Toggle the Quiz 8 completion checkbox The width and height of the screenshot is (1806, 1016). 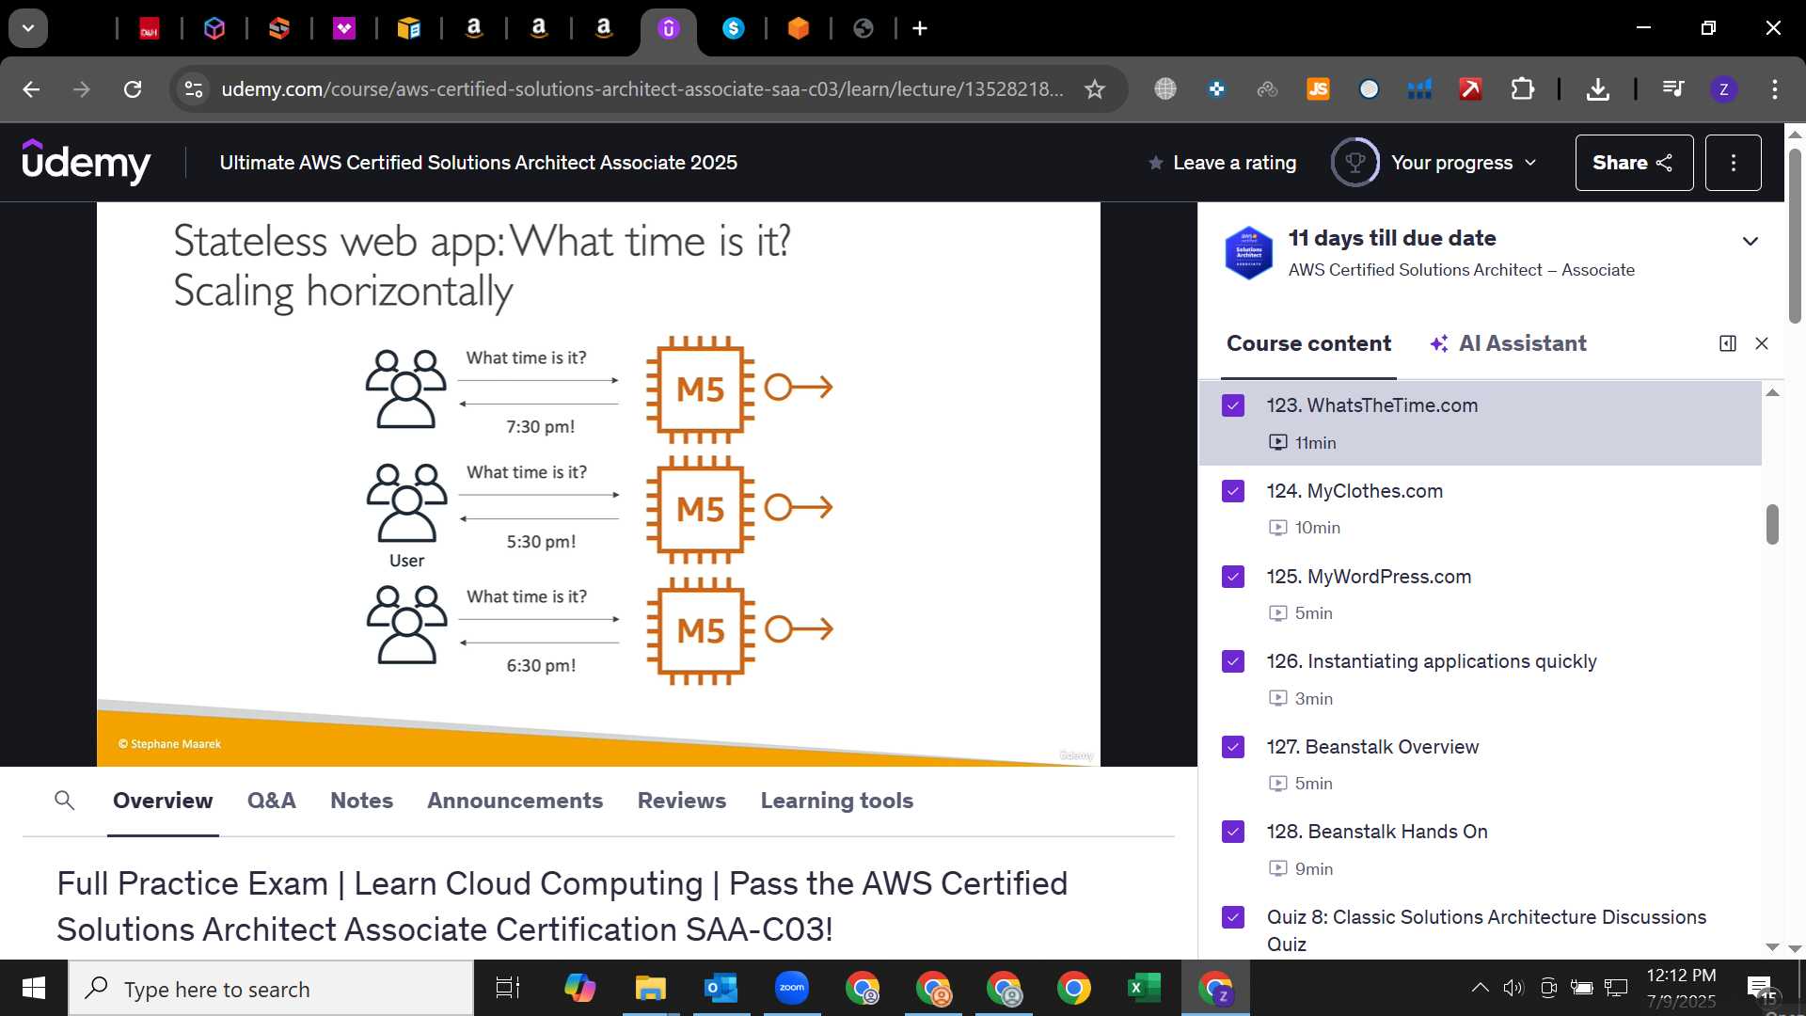pos(1233,917)
